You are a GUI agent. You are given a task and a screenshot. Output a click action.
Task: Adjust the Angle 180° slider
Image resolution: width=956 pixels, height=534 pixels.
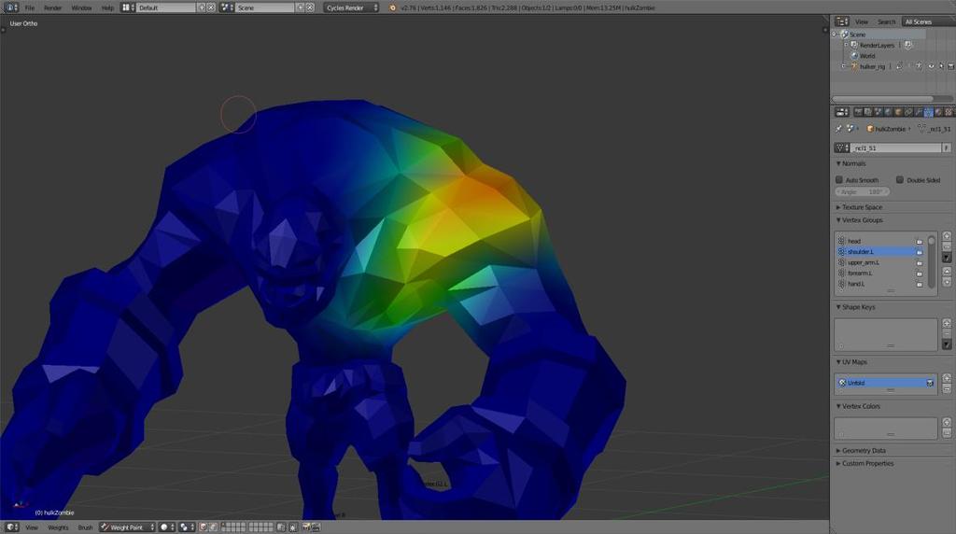click(862, 191)
